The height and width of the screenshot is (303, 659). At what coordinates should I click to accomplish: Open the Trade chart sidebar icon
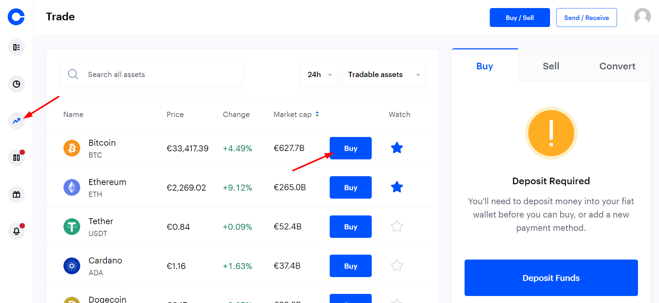[x=16, y=121]
